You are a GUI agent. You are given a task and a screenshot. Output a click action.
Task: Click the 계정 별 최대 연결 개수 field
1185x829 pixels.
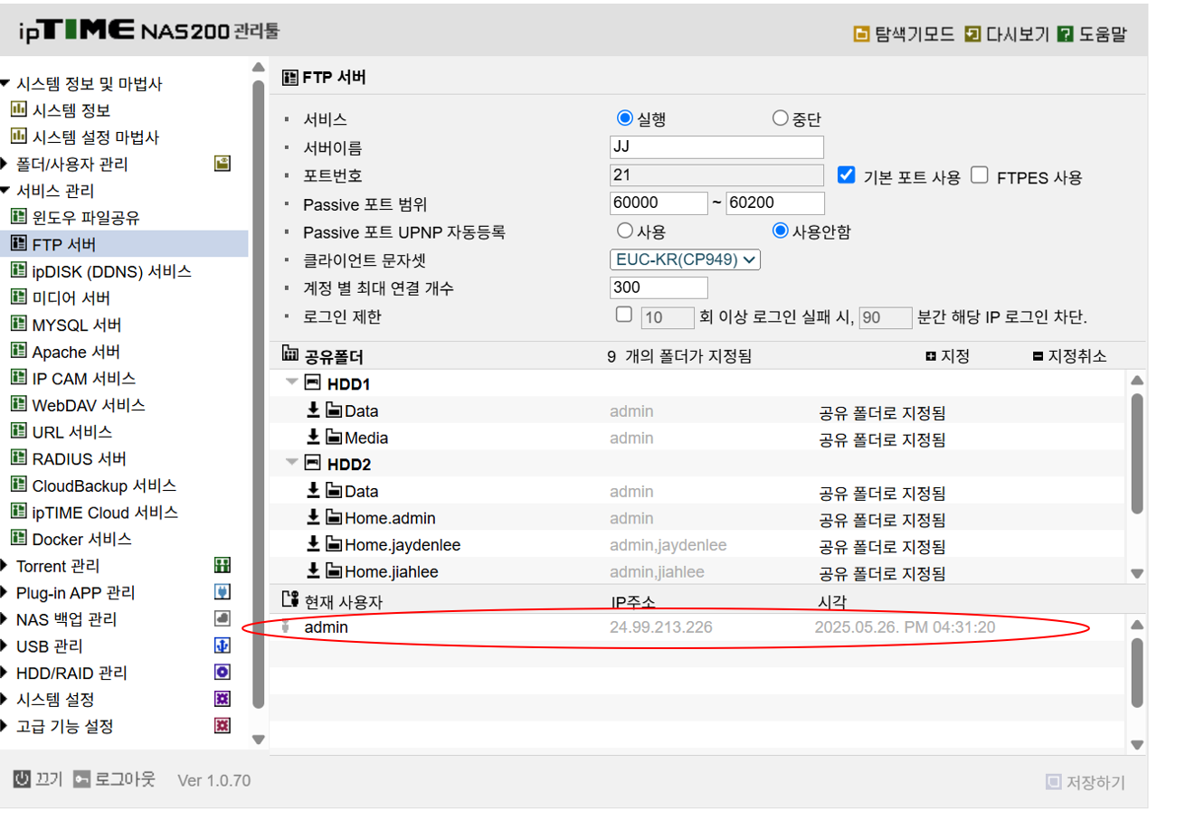pos(659,287)
